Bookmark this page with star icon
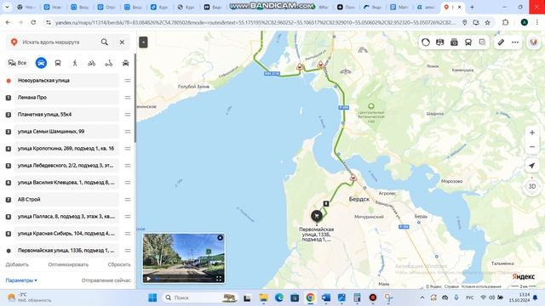545x306 pixels. [488, 22]
